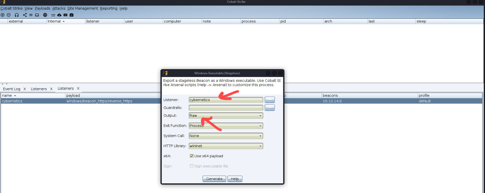485x193 pixels.
Task: Sort sessions by the pid column
Action: pyautogui.click(x=301, y=21)
